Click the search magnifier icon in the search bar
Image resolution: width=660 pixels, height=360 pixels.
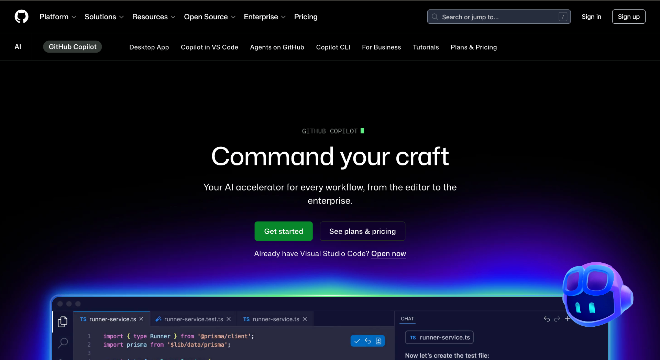point(435,17)
